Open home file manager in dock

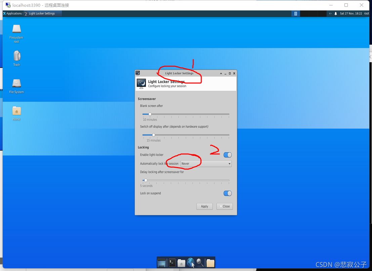[x=181, y=263]
